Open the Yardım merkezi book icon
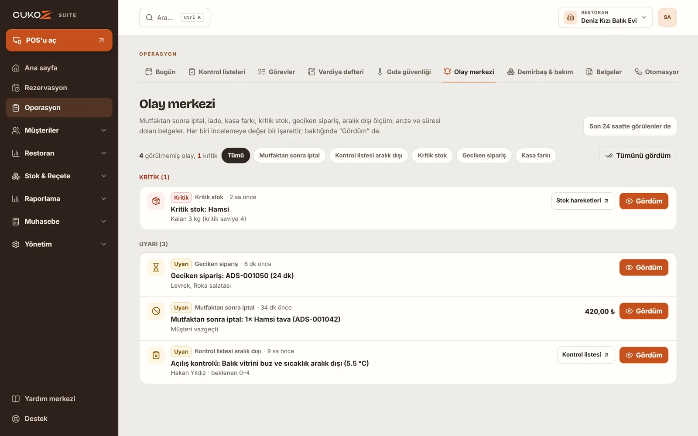698x436 pixels. point(16,399)
